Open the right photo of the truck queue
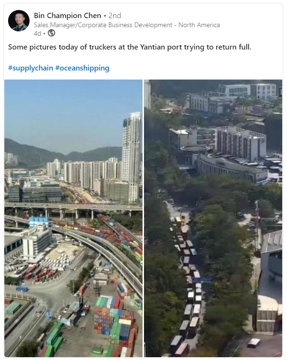The height and width of the screenshot is (361, 287). coord(213,218)
